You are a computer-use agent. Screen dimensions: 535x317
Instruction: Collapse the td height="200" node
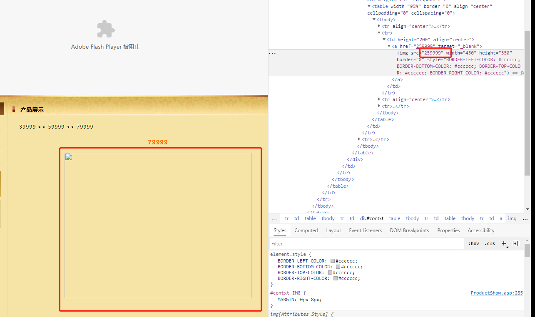(x=384, y=40)
